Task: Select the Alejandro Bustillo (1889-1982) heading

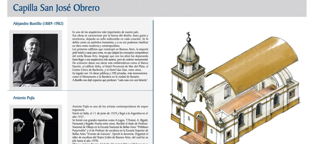Action: point(38,23)
